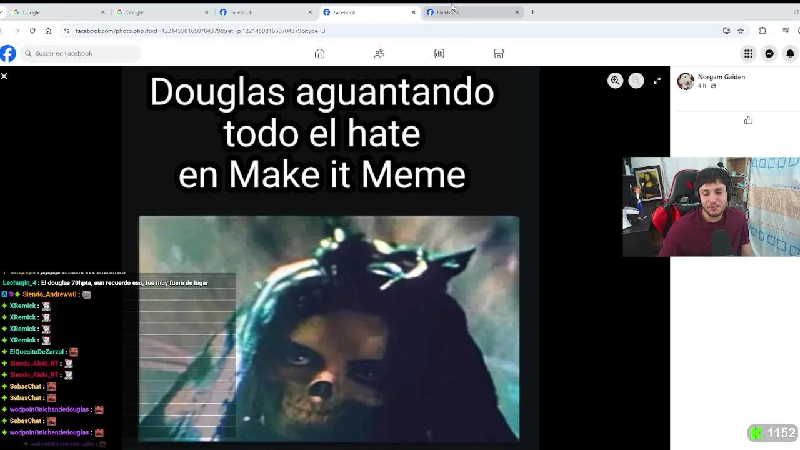Open the notifications bell icon
800x450 pixels.
pos(790,54)
